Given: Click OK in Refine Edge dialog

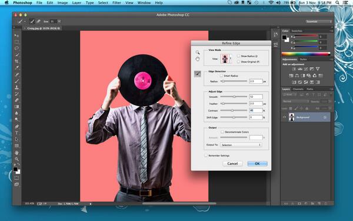Looking at the screenshot, I should tap(257, 163).
